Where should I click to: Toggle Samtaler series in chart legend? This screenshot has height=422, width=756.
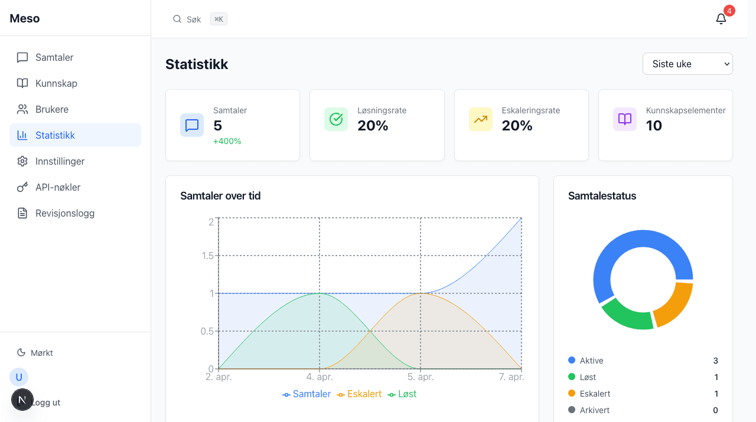tap(307, 394)
